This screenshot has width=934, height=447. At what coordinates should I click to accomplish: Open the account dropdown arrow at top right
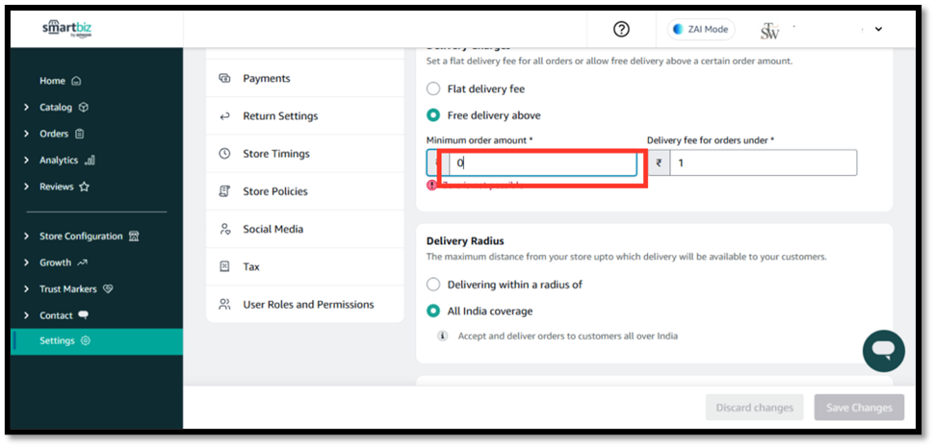(x=878, y=29)
